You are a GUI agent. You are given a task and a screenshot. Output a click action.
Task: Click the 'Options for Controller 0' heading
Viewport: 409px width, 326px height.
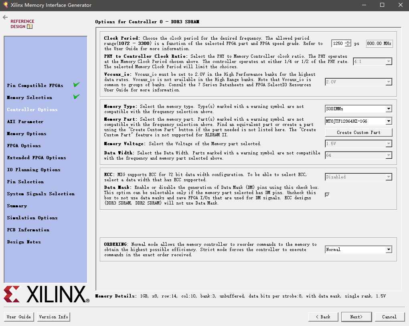(147, 22)
